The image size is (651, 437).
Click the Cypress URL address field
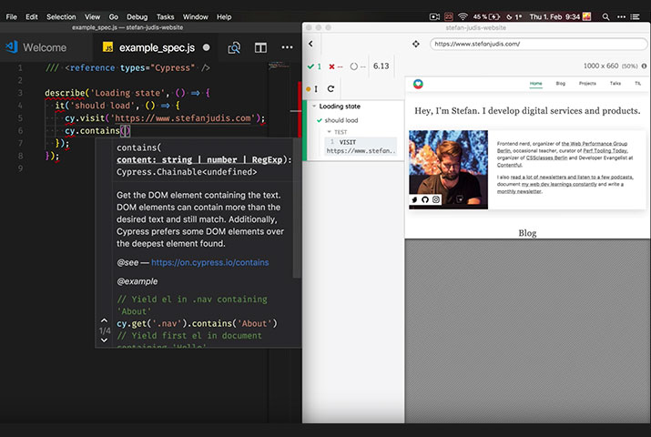528,44
